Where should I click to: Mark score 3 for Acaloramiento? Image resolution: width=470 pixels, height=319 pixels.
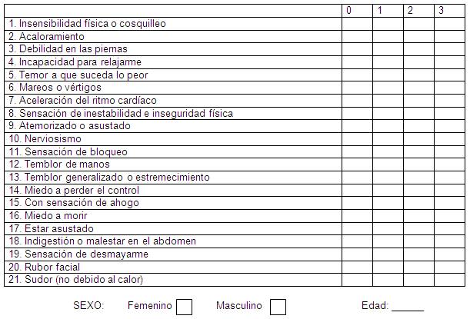450,37
